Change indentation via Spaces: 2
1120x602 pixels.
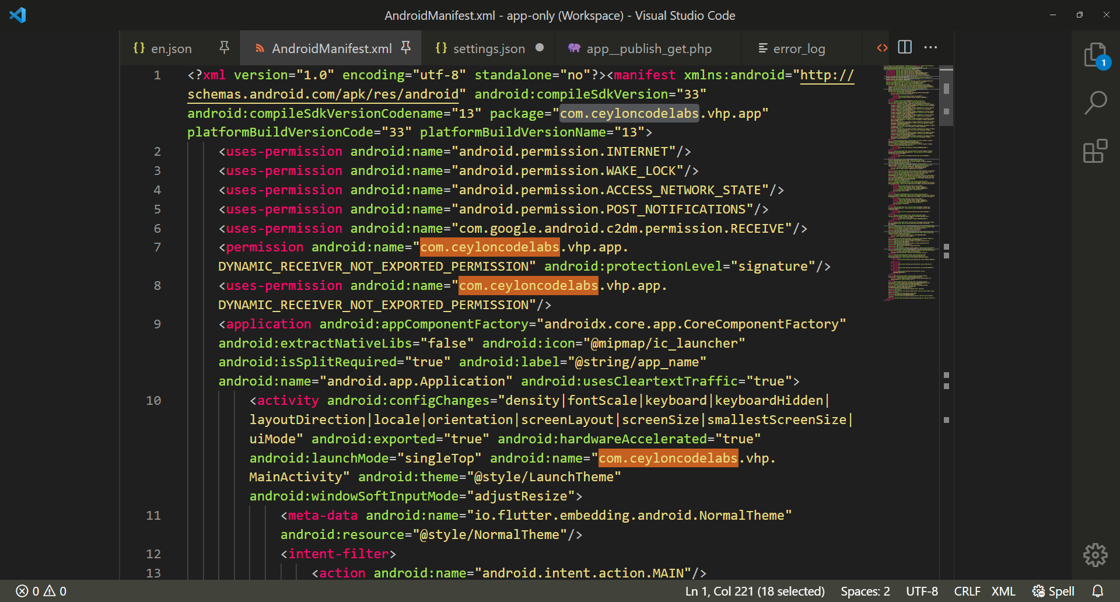coord(865,591)
